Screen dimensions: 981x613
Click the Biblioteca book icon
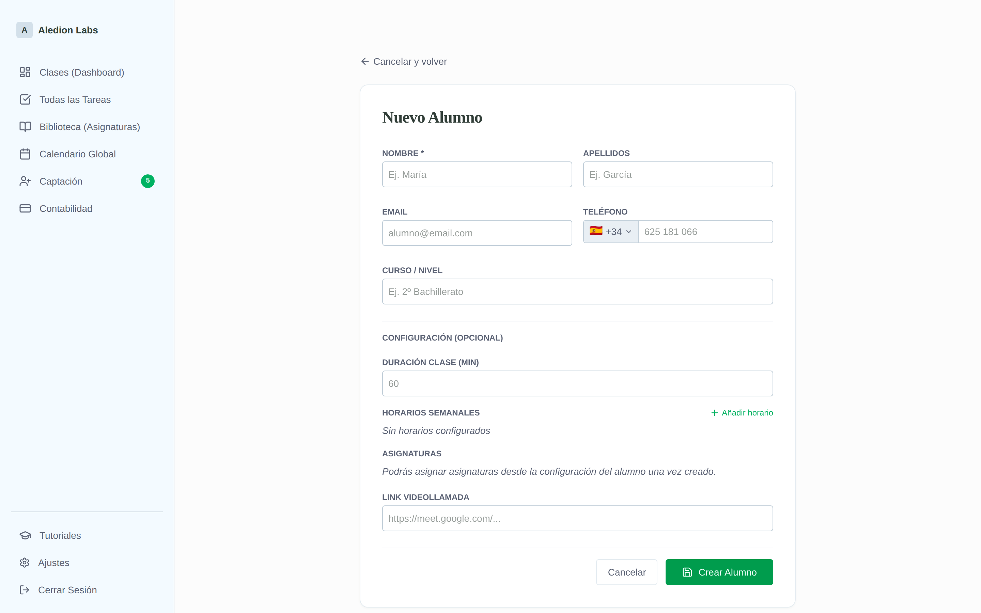[x=25, y=126]
